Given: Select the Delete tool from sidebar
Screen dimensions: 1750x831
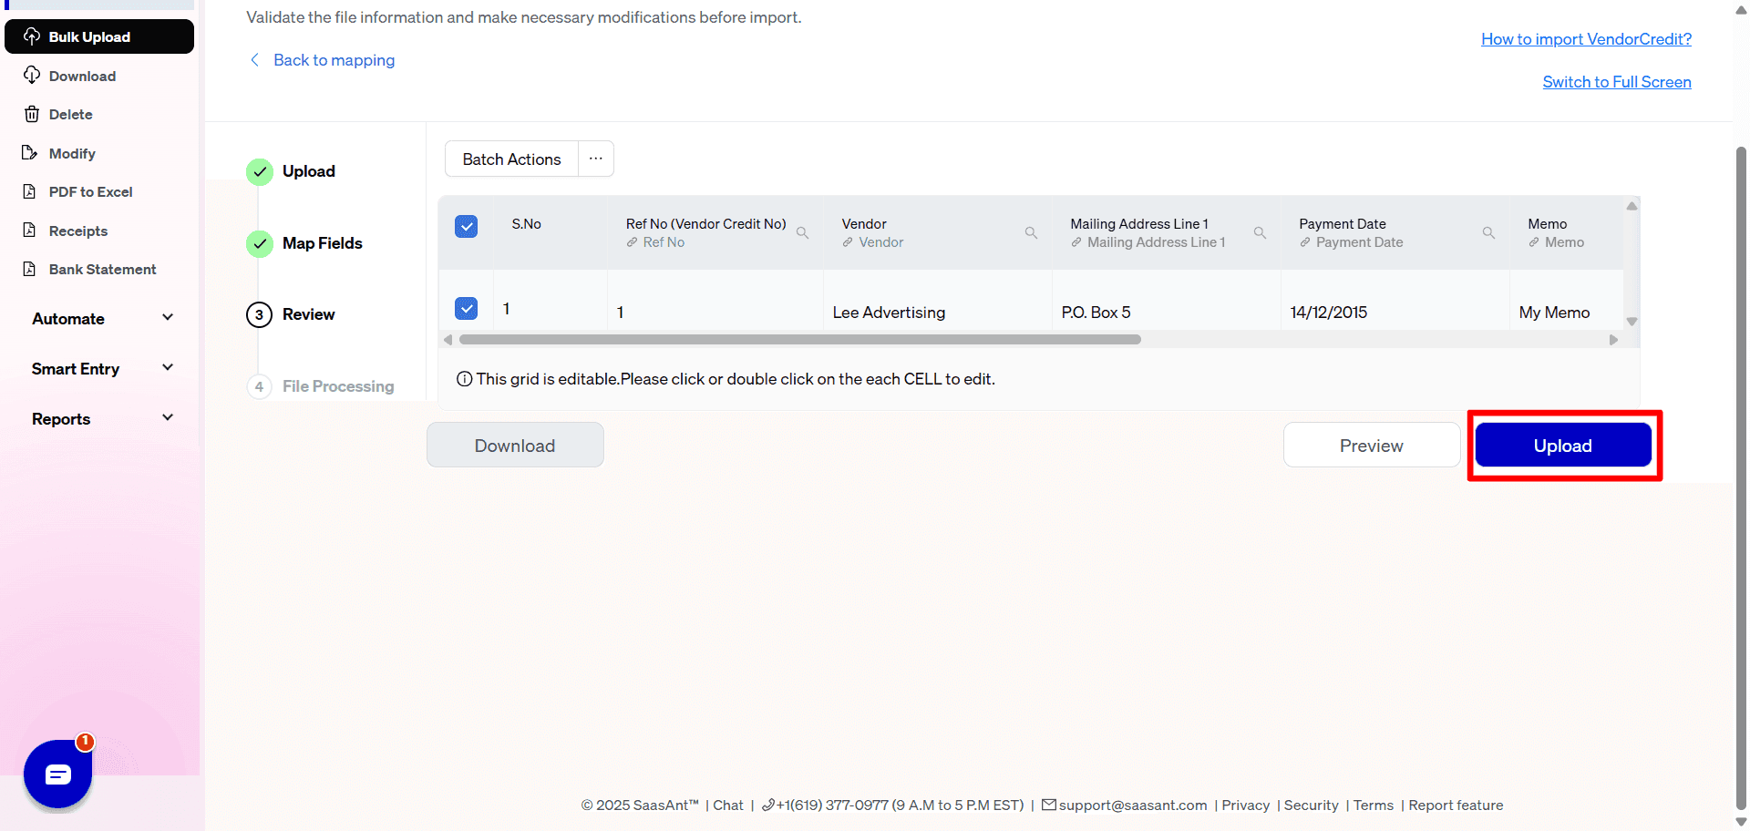Looking at the screenshot, I should point(70,114).
